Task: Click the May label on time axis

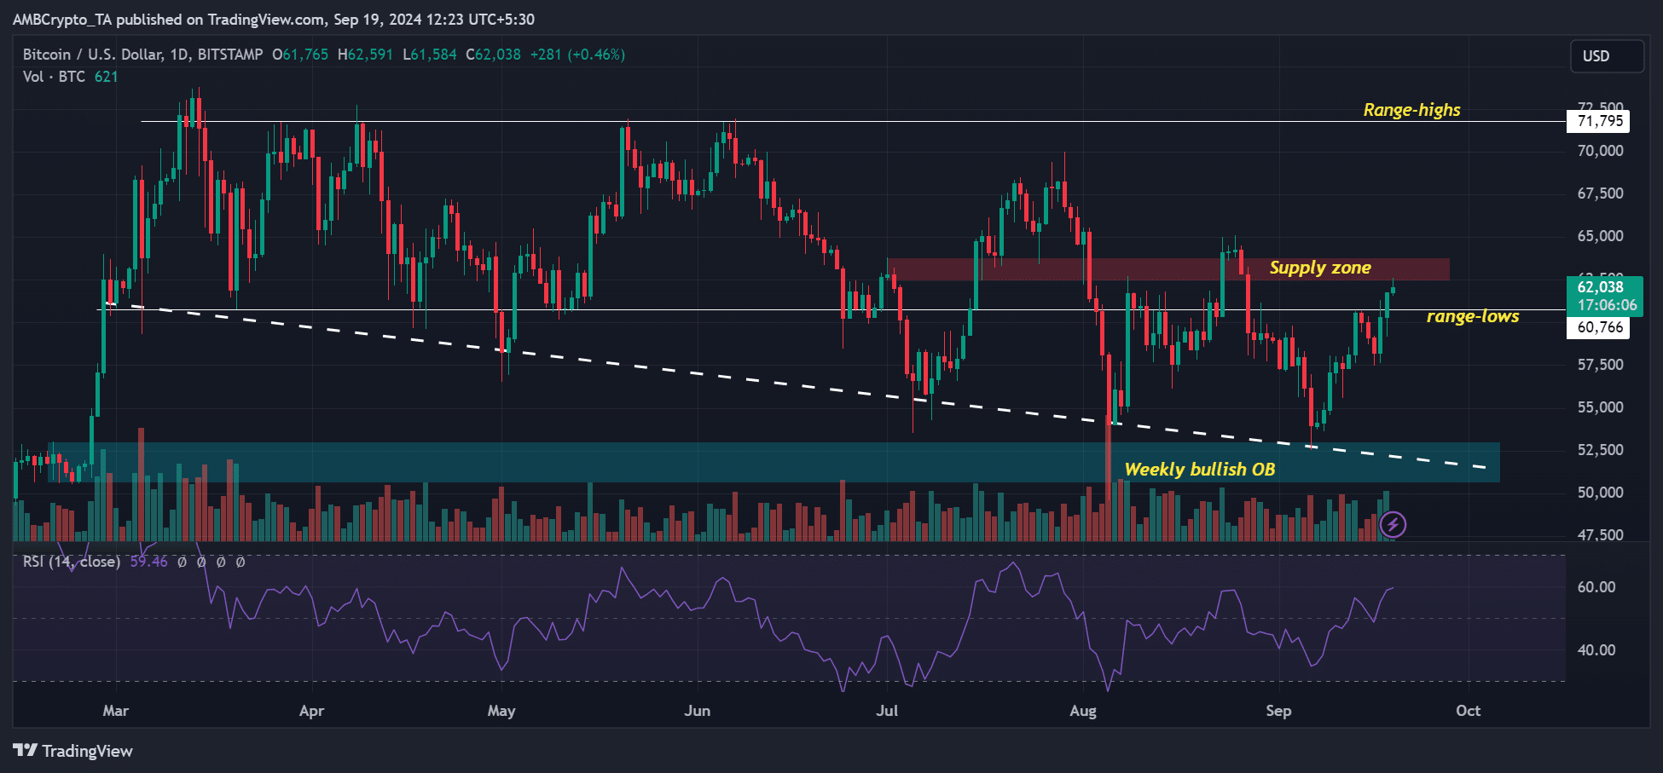Action: 501,711
